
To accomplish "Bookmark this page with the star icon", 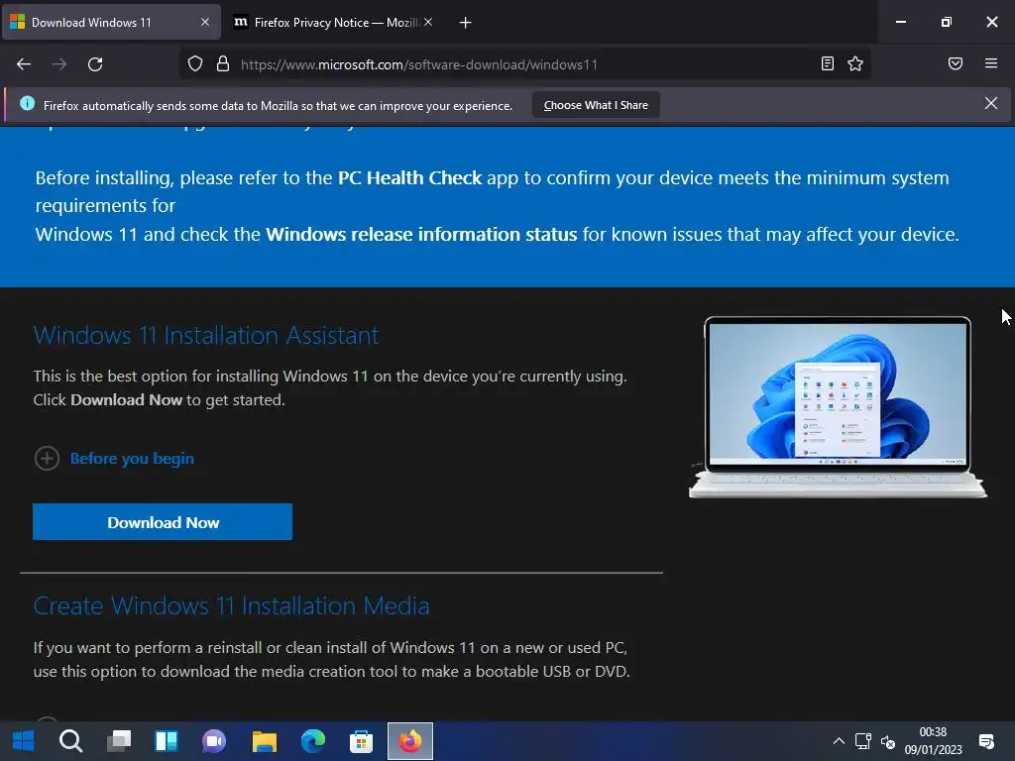I will 855,63.
